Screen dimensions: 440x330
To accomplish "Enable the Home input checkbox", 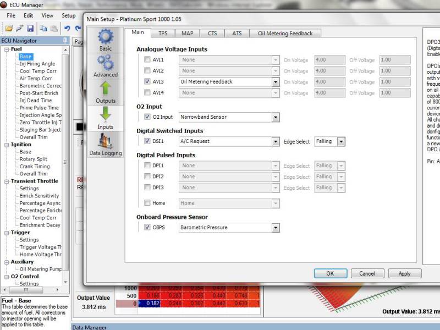I will pyautogui.click(x=147, y=202).
